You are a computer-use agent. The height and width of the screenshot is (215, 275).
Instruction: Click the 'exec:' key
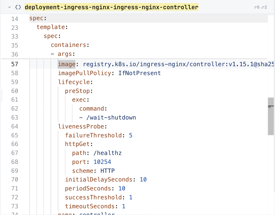tap(81, 100)
